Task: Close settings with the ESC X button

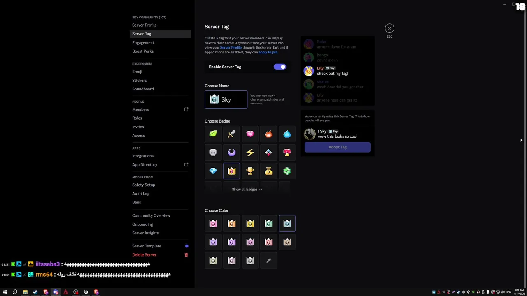Action: click(389, 28)
